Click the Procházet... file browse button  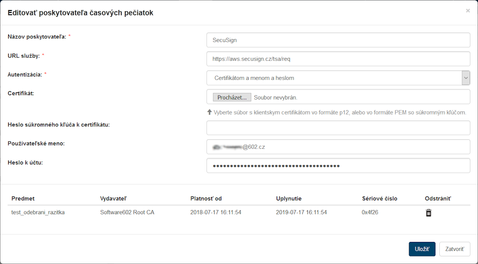pos(232,98)
